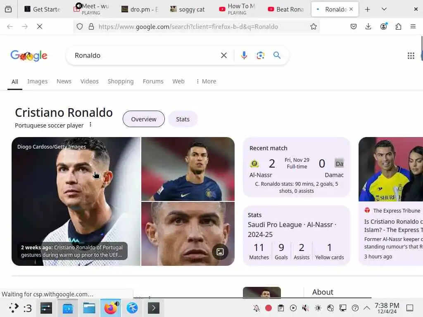Switch to Beat Rona YouTube tab

tap(286, 9)
